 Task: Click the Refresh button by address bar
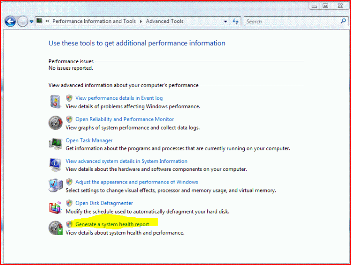pos(235,22)
